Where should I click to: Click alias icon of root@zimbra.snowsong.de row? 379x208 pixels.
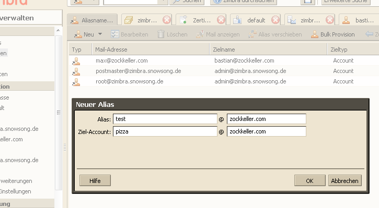pyautogui.click(x=76, y=82)
